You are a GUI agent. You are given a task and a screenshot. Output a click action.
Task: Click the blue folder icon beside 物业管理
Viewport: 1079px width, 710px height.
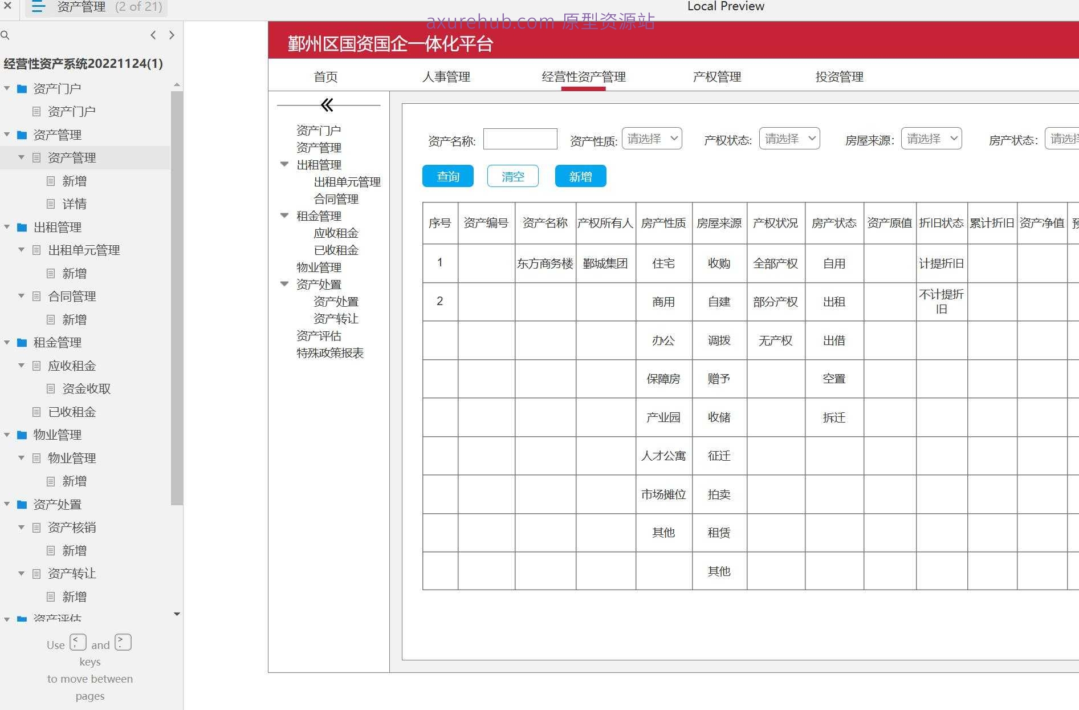[x=22, y=435]
